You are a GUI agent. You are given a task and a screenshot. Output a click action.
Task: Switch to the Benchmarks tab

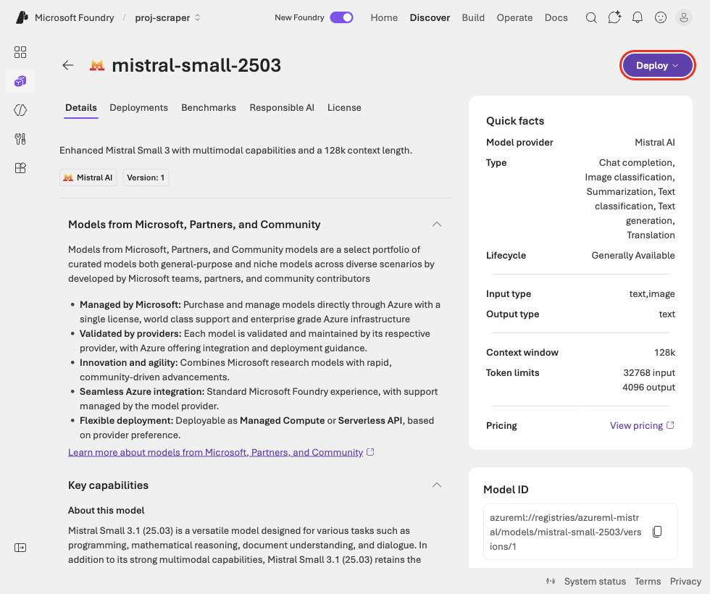point(209,108)
